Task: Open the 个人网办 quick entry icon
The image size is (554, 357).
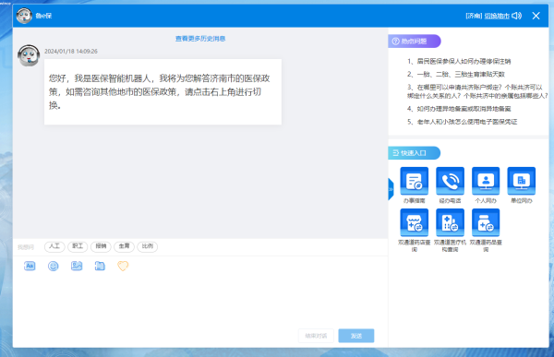Action: [x=486, y=181]
